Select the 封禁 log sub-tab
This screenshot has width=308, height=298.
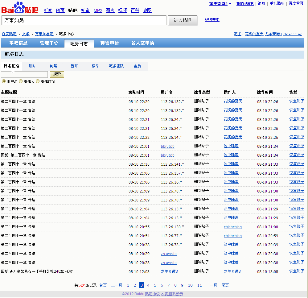[53, 66]
